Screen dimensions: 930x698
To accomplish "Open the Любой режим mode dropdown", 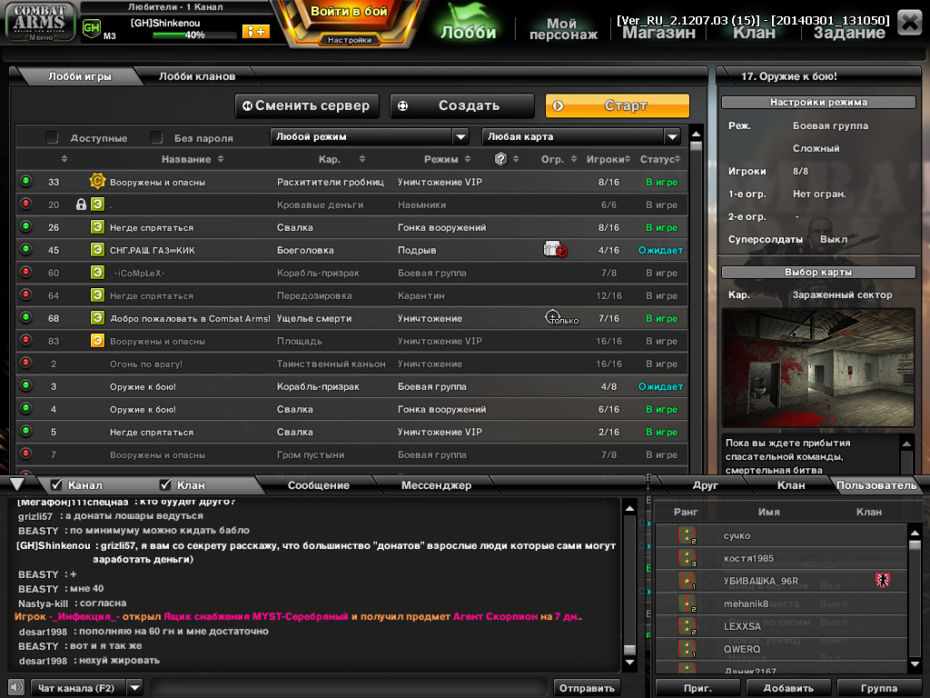I will (x=370, y=137).
